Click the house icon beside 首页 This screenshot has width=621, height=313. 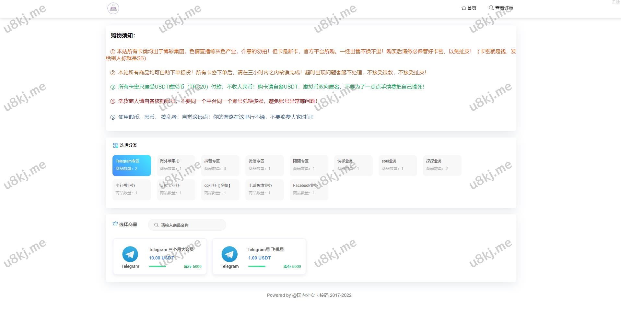pos(463,8)
